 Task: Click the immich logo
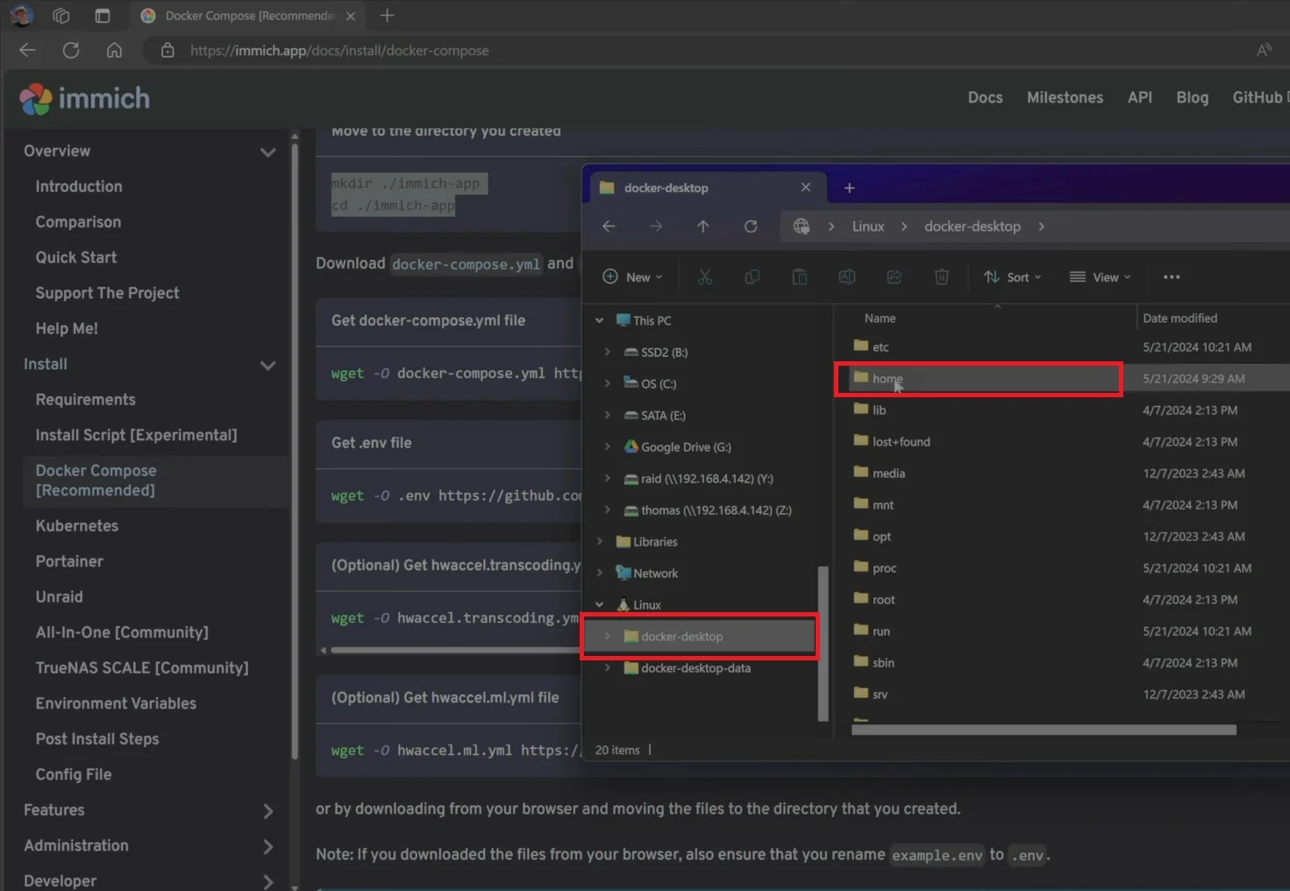click(x=85, y=98)
